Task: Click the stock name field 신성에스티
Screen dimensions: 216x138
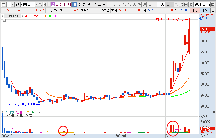Action: pyautogui.click(x=63, y=4)
